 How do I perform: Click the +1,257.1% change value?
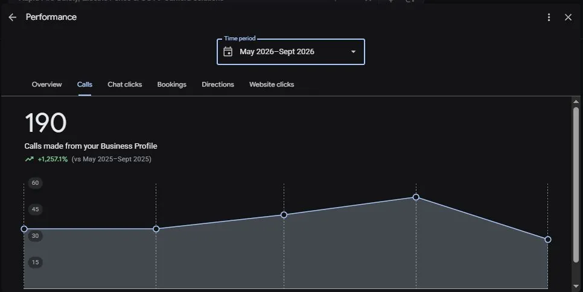[x=53, y=159]
